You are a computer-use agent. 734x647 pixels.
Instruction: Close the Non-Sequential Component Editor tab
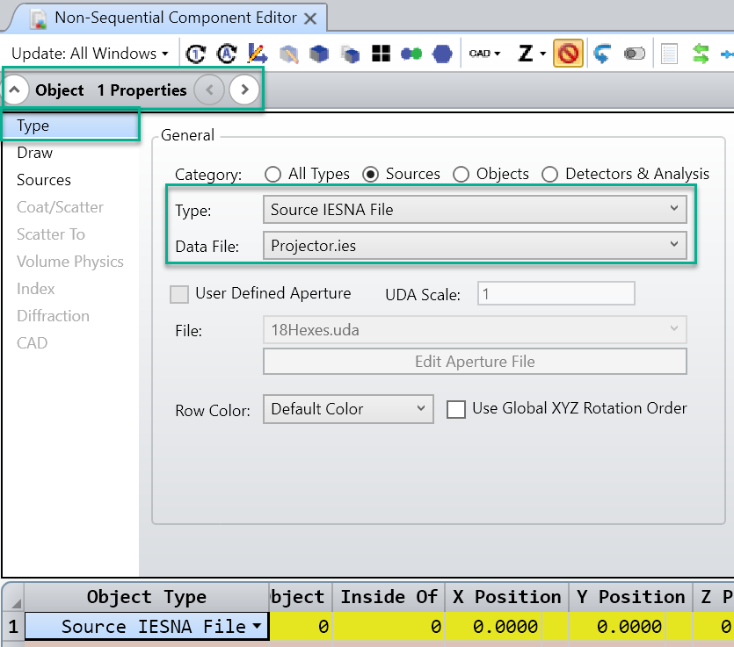(310, 18)
